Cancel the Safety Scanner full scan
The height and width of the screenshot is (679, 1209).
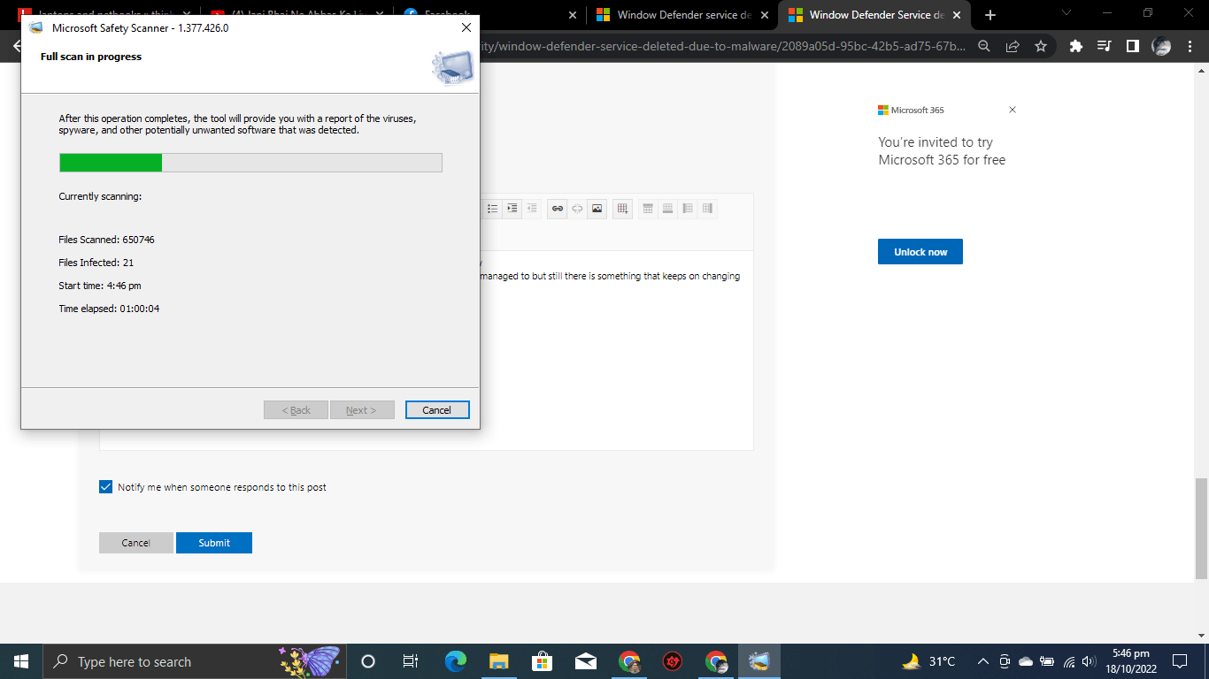[437, 410]
